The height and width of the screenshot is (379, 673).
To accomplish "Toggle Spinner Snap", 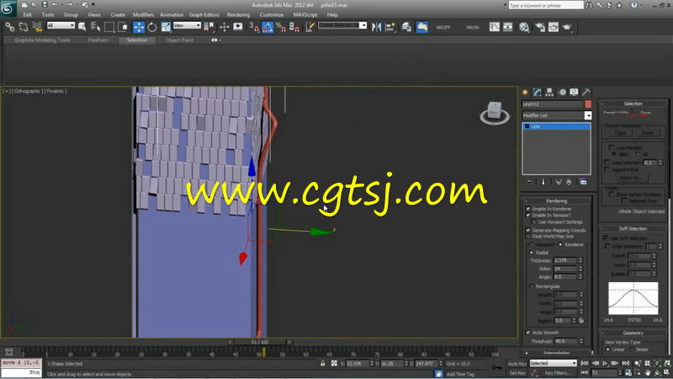I will [x=294, y=27].
